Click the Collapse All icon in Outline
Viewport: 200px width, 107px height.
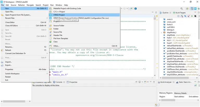coord(178,16)
